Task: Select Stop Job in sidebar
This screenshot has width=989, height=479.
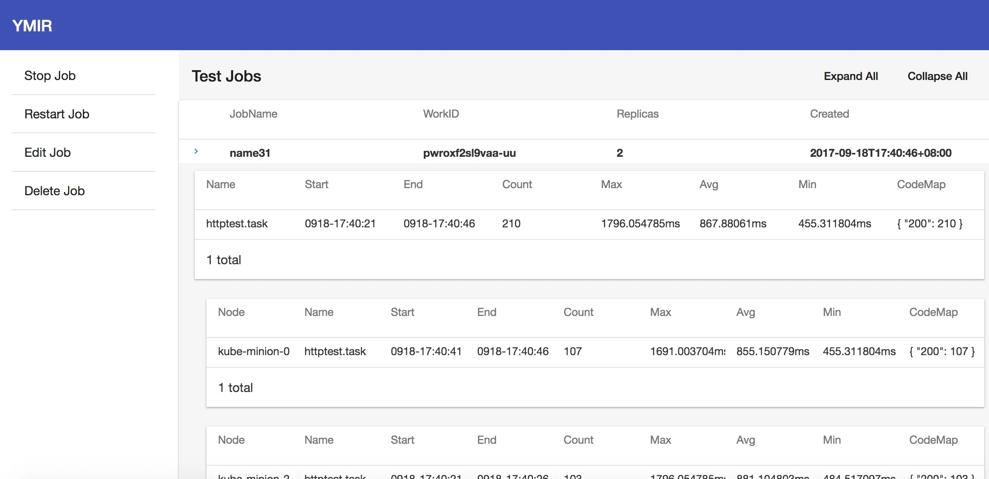Action: [50, 76]
